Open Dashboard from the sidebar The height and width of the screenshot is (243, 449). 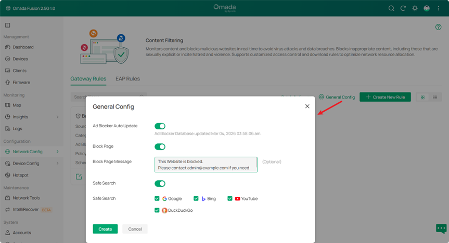click(23, 47)
